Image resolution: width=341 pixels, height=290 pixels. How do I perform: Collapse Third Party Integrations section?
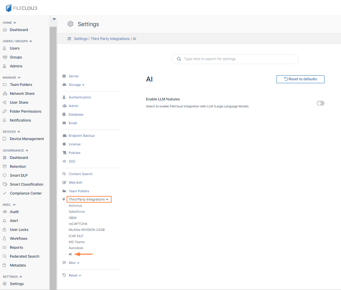point(89,199)
